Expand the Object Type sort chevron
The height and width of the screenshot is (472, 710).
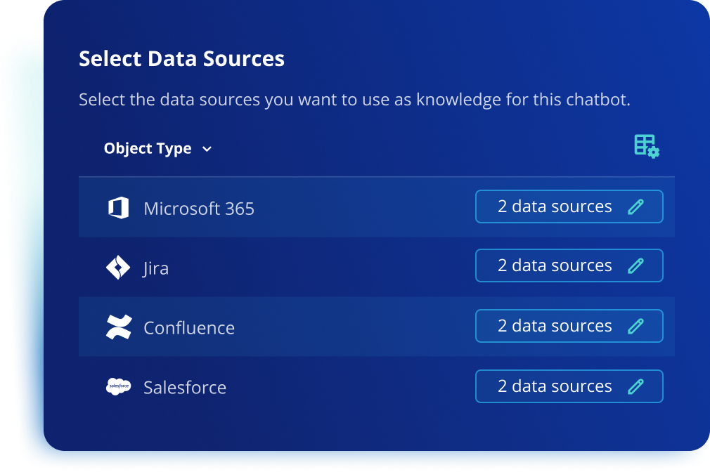(207, 149)
